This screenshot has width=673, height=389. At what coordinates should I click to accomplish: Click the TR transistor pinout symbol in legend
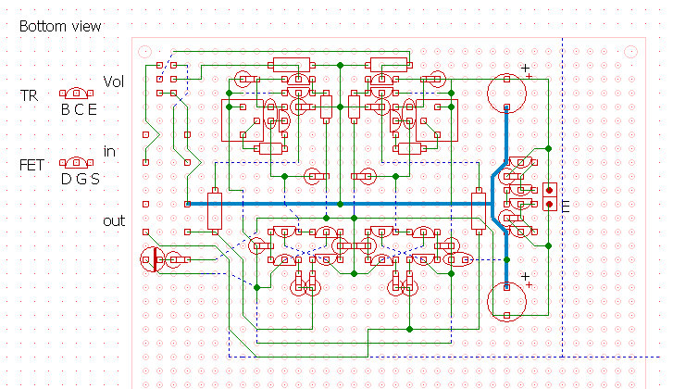tap(76, 94)
